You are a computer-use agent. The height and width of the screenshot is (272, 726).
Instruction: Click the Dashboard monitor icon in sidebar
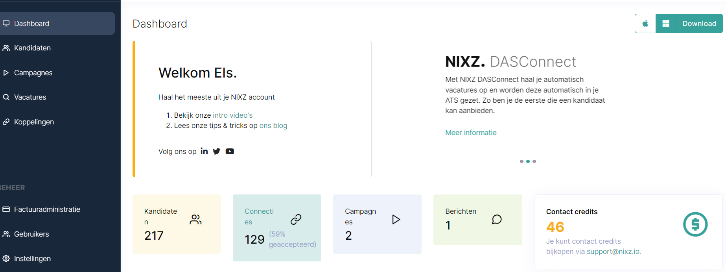(x=6, y=24)
